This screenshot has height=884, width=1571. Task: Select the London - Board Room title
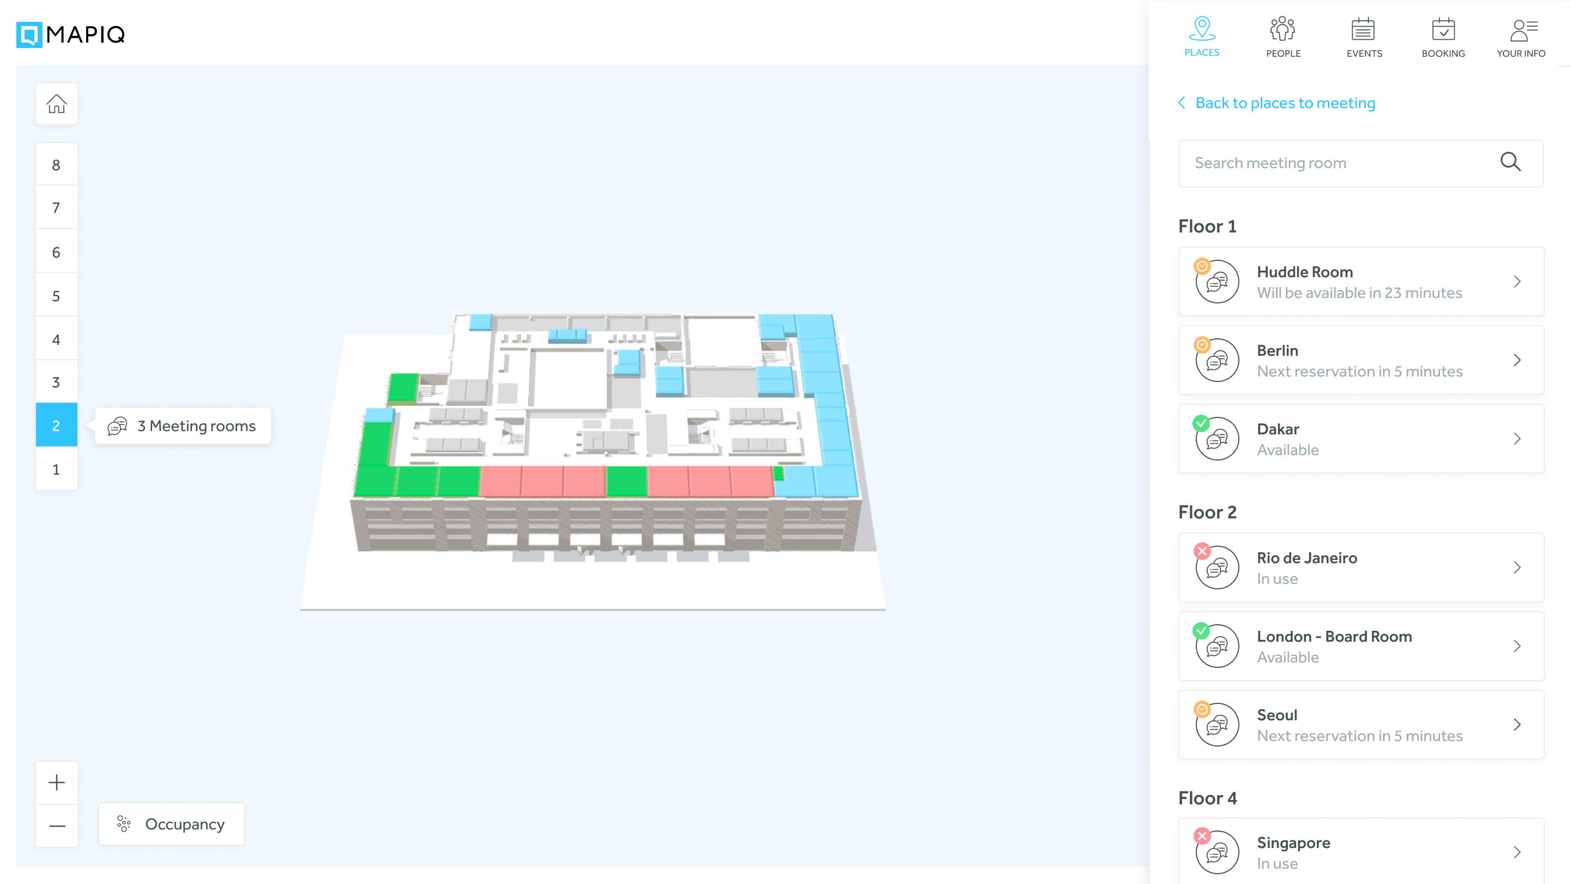point(1334,637)
